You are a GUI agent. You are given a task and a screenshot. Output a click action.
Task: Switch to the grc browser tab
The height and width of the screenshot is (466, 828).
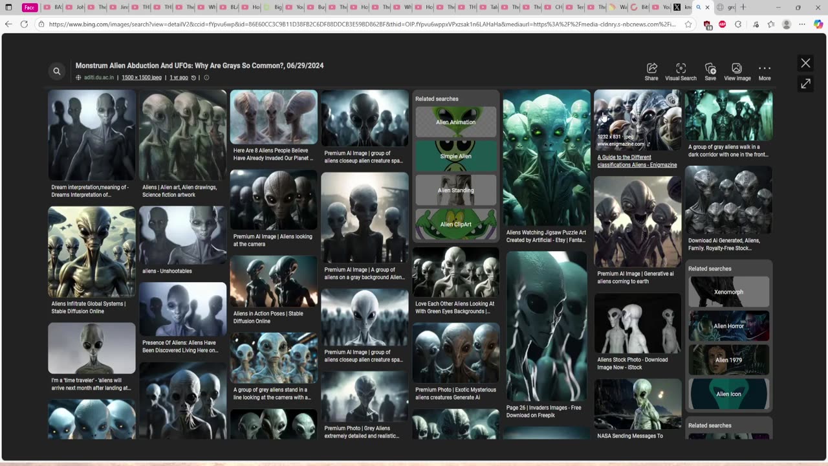pyautogui.click(x=726, y=7)
